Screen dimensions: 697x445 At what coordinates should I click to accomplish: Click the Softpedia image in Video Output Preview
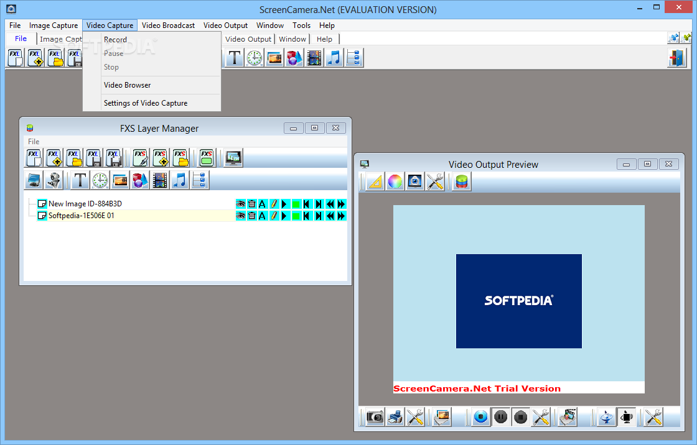[x=519, y=301]
